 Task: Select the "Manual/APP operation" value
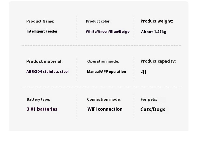tap(106, 72)
